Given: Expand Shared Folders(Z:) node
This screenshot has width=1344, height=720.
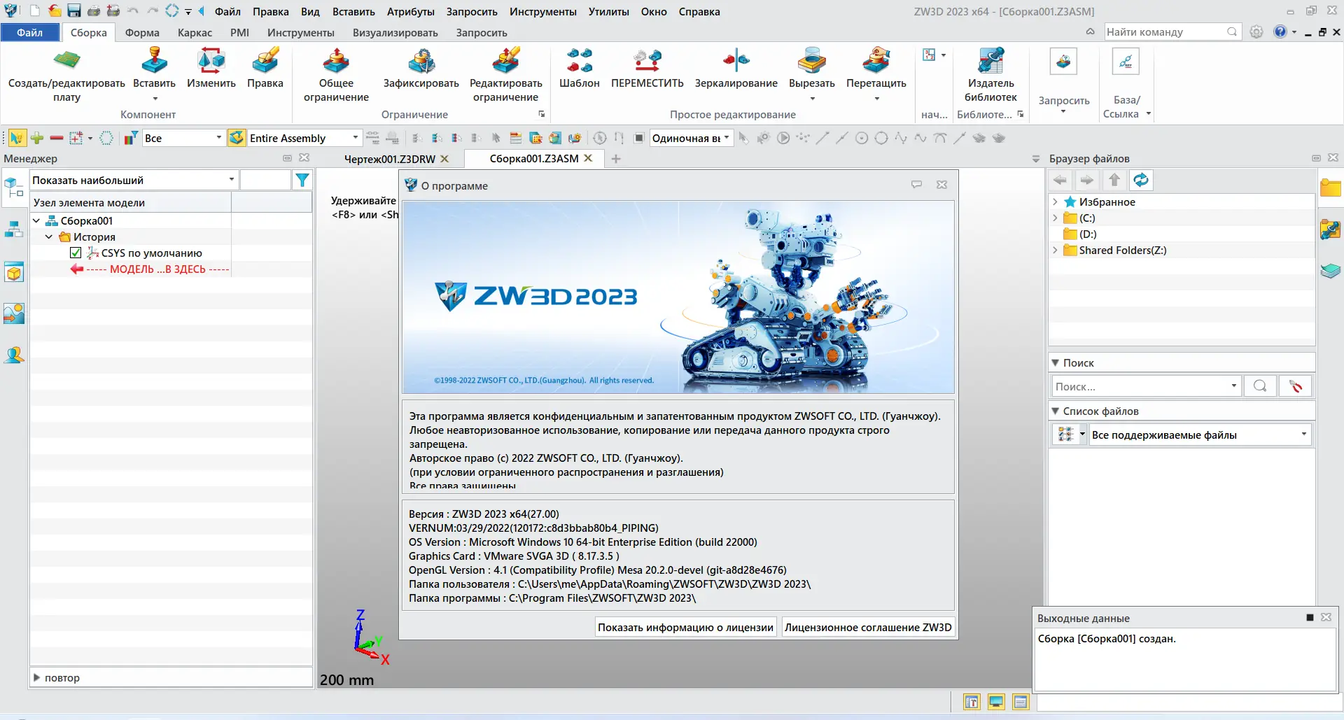Looking at the screenshot, I should click(1055, 250).
